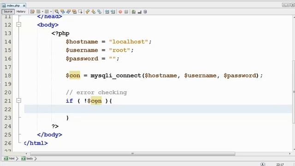Toggle Bookmark using the toolbar icon
Screen dimensions: 295x166
click(100, 12)
